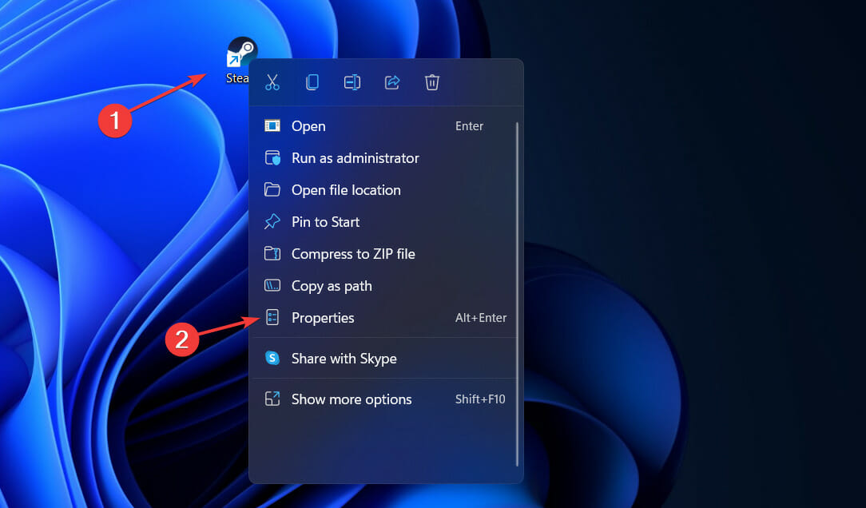
Task: Click the folder icon beside Open file location
Action: (272, 189)
